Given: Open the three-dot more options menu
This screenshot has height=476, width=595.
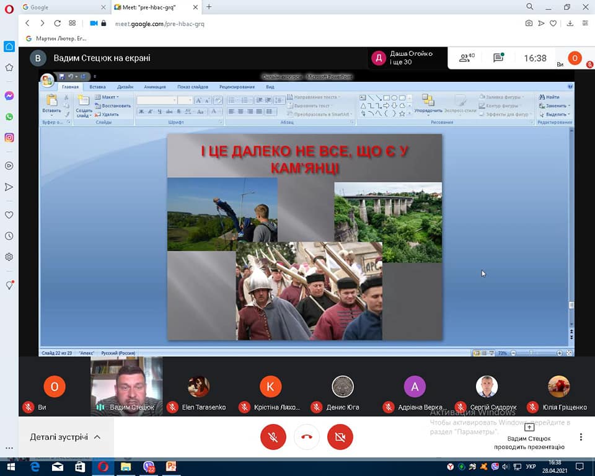Looking at the screenshot, I should 581,437.
